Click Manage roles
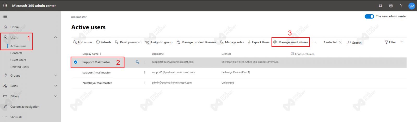The image size is (417, 122). click(232, 42)
